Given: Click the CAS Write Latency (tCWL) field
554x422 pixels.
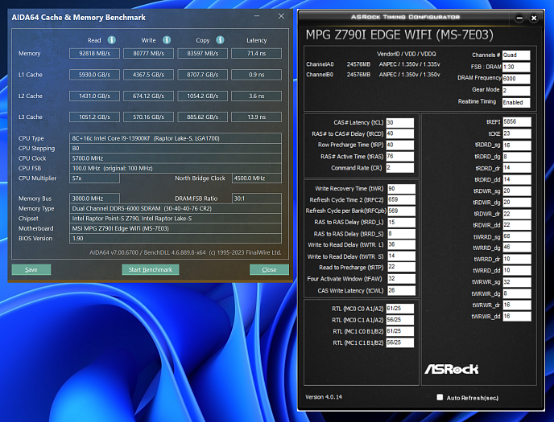Looking at the screenshot, I should pyautogui.click(x=401, y=290).
